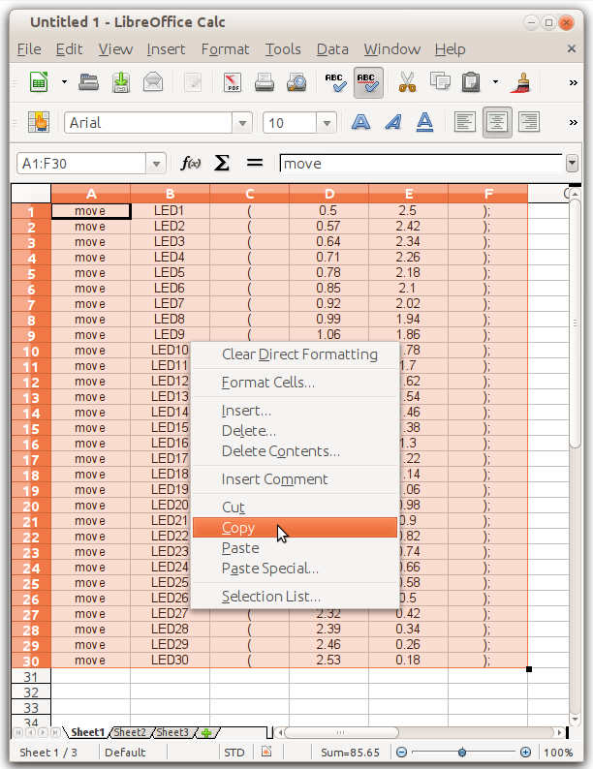This screenshot has width=593, height=769.
Task: Open the font name dropdown
Action: [242, 123]
